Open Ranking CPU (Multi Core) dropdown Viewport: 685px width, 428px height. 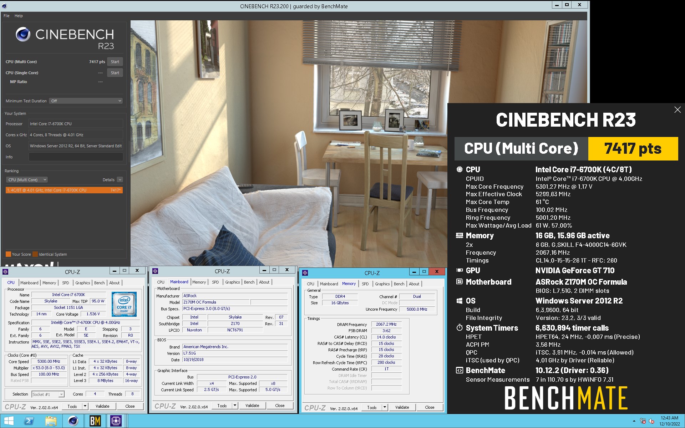27,180
